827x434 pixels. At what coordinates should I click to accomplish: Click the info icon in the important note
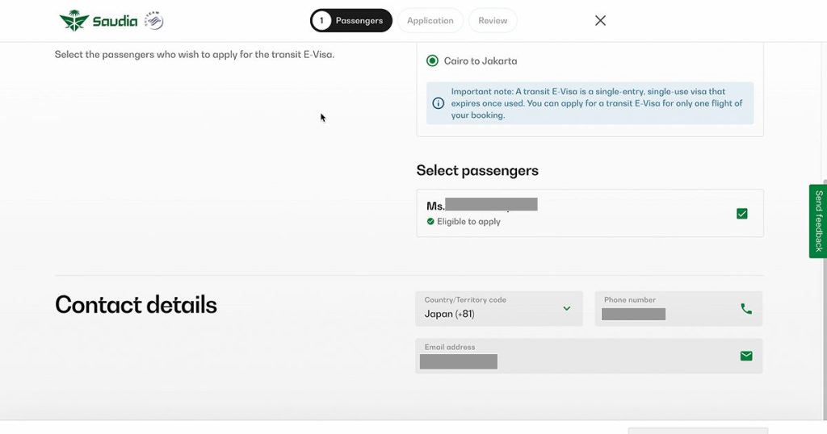pos(439,103)
